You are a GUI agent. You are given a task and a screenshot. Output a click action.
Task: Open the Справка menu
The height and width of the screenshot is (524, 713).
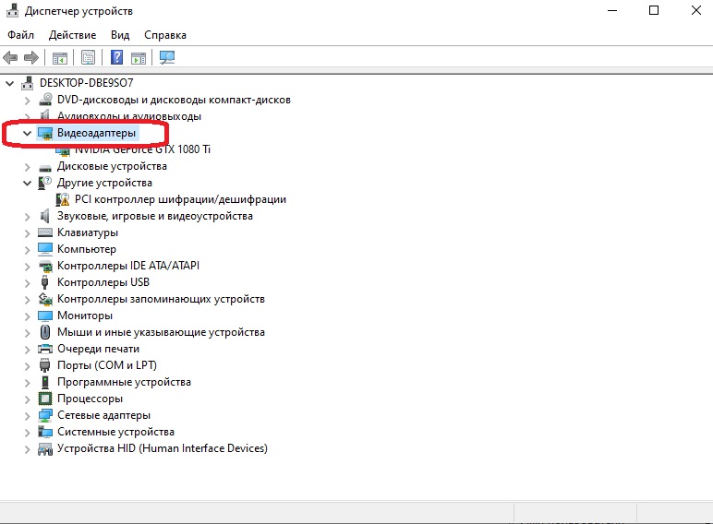[x=165, y=35]
